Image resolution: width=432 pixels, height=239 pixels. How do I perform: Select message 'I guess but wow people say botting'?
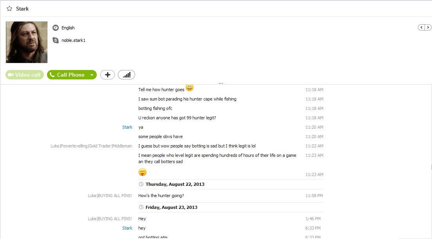click(x=197, y=146)
